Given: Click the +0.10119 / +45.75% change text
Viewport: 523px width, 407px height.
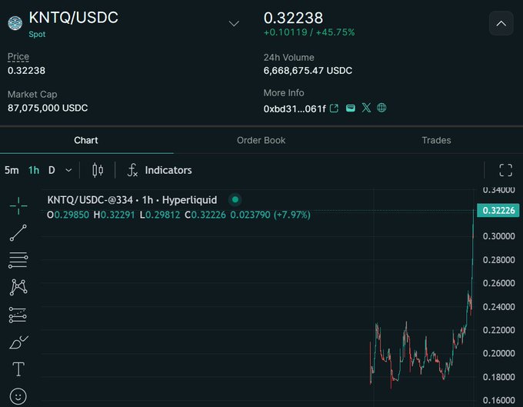Looking at the screenshot, I should (309, 32).
